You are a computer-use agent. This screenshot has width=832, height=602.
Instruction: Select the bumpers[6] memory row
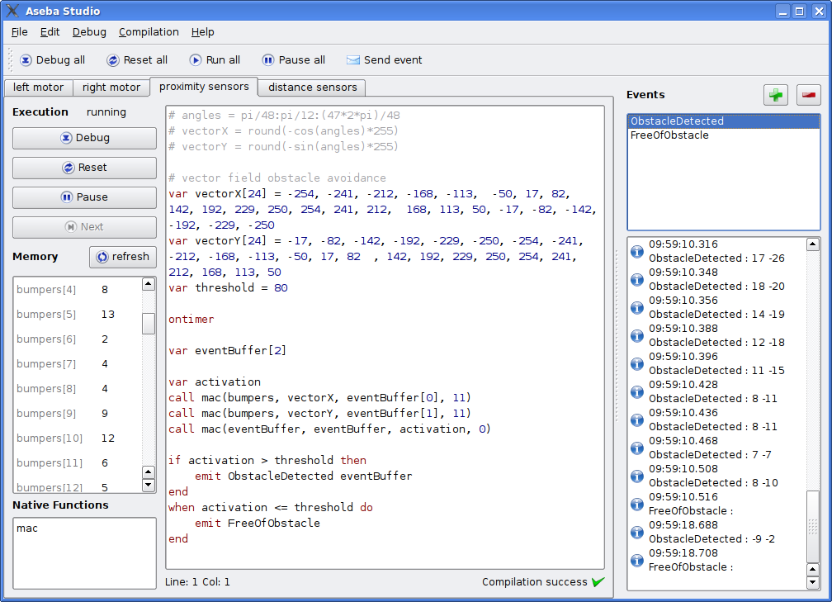78,339
